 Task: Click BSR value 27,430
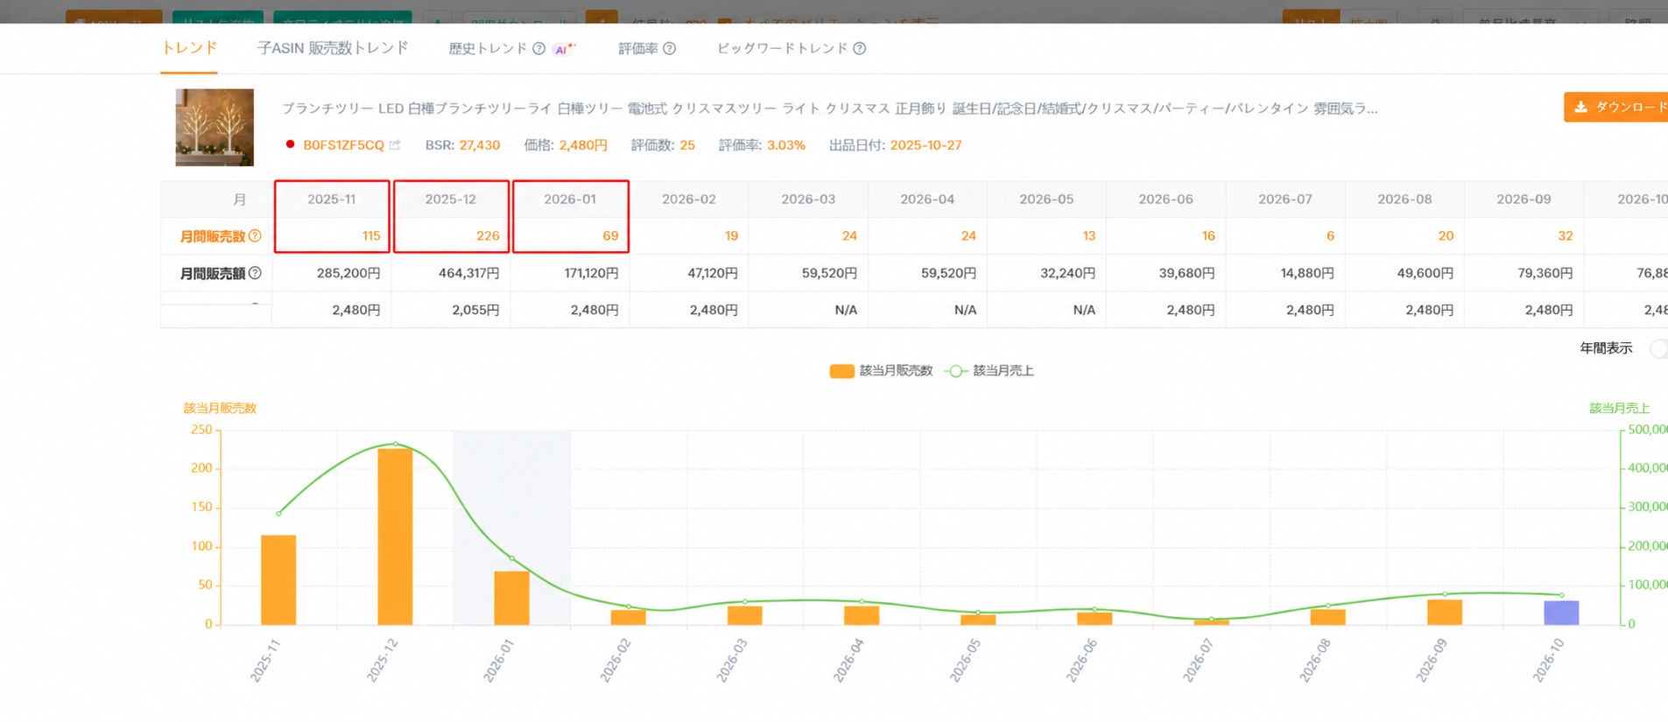[480, 145]
